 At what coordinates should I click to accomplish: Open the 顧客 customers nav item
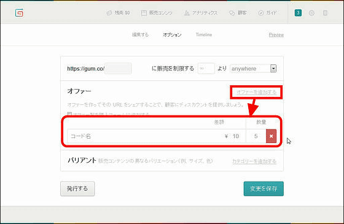tap(238, 13)
